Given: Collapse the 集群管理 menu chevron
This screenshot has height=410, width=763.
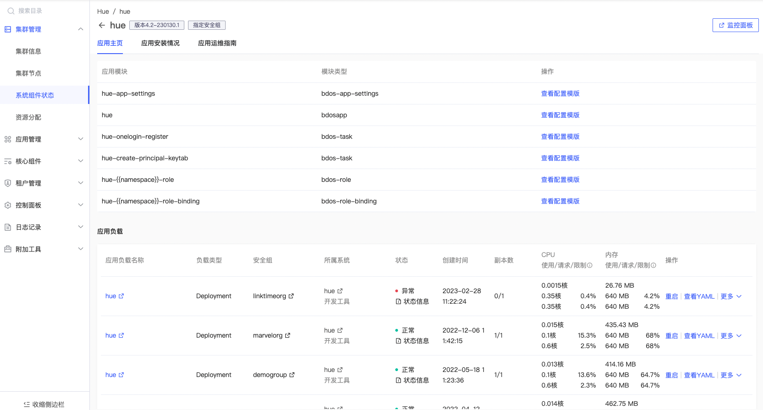Looking at the screenshot, I should 81,29.
